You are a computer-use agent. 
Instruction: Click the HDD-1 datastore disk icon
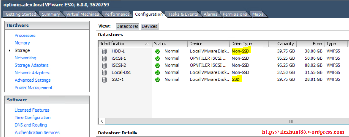point(104,51)
